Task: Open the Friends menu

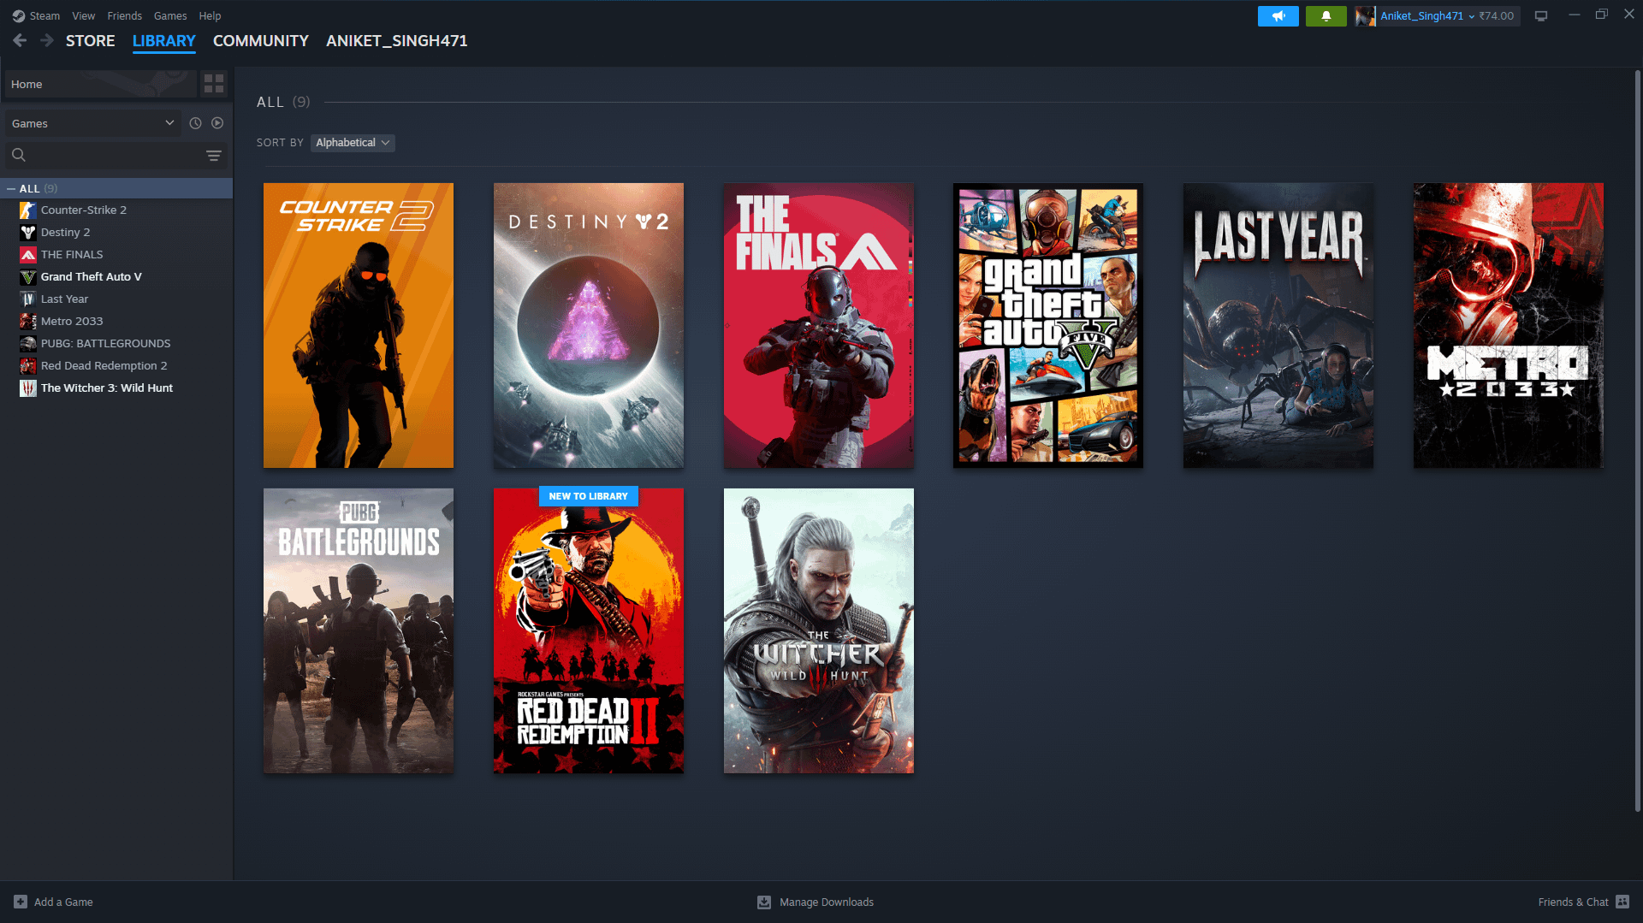Action: click(x=124, y=15)
